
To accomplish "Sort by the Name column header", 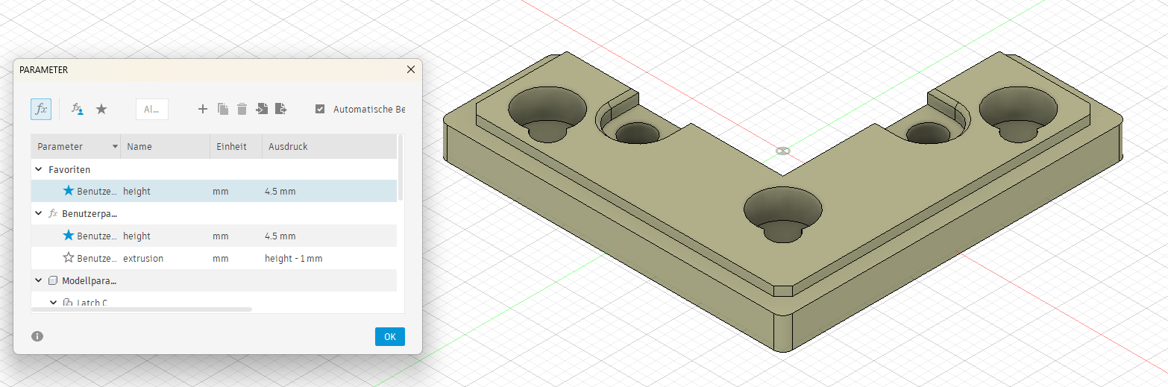I will point(165,146).
